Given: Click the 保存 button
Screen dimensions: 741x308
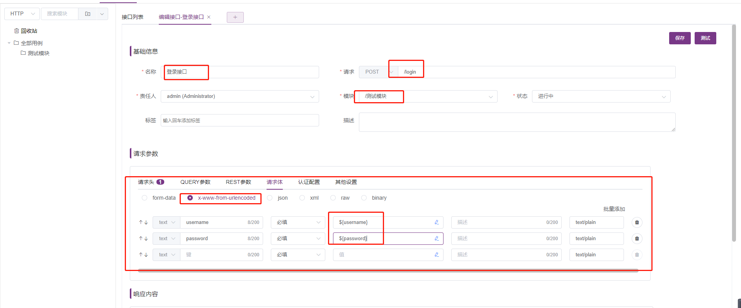Looking at the screenshot, I should (680, 38).
